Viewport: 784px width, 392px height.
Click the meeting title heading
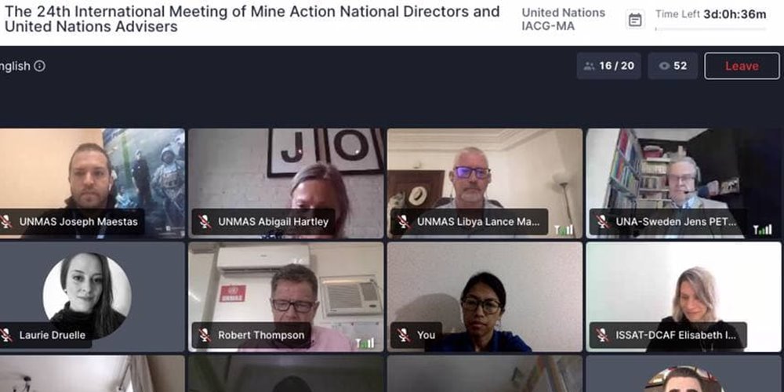click(252, 19)
